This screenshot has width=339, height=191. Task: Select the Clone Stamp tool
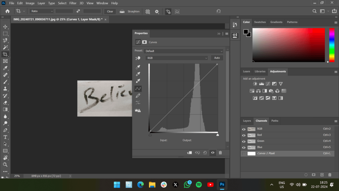tap(5, 89)
